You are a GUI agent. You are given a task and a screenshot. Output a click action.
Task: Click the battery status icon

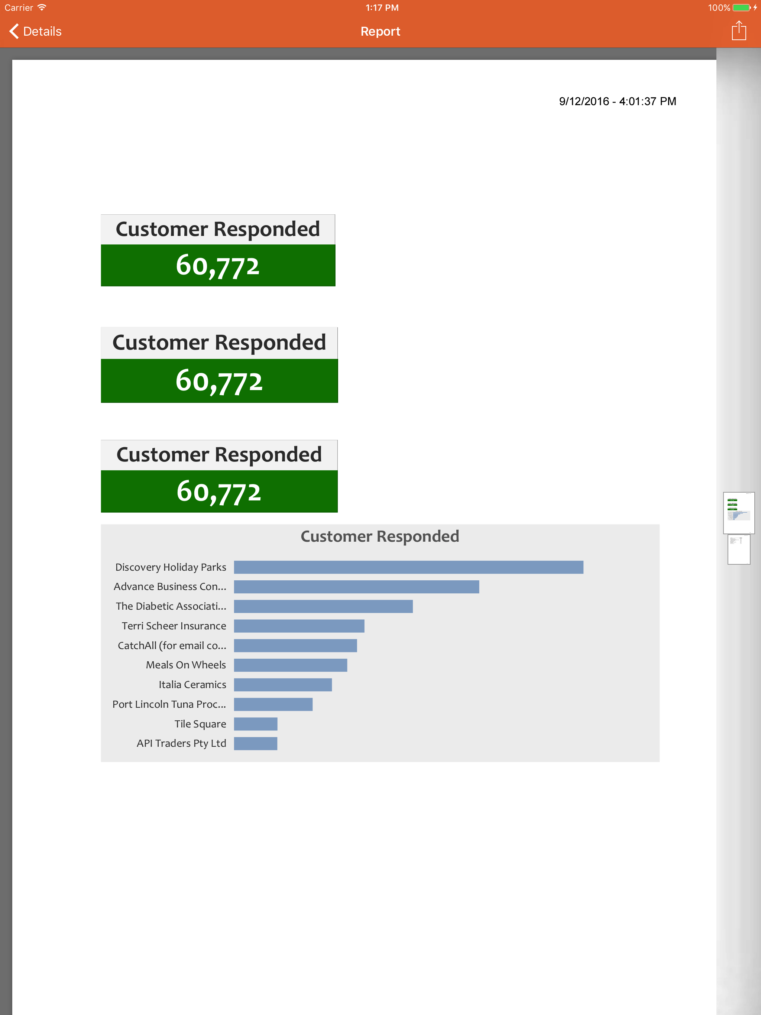tap(741, 7)
